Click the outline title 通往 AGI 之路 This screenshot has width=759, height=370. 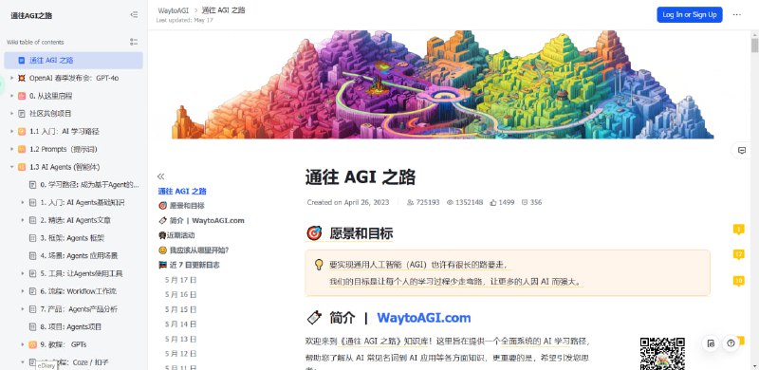pos(182,192)
